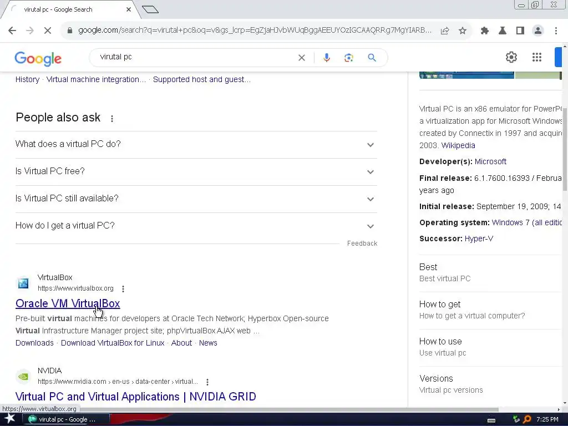Click the taskbar clock 7:25 PM

[x=547, y=419]
